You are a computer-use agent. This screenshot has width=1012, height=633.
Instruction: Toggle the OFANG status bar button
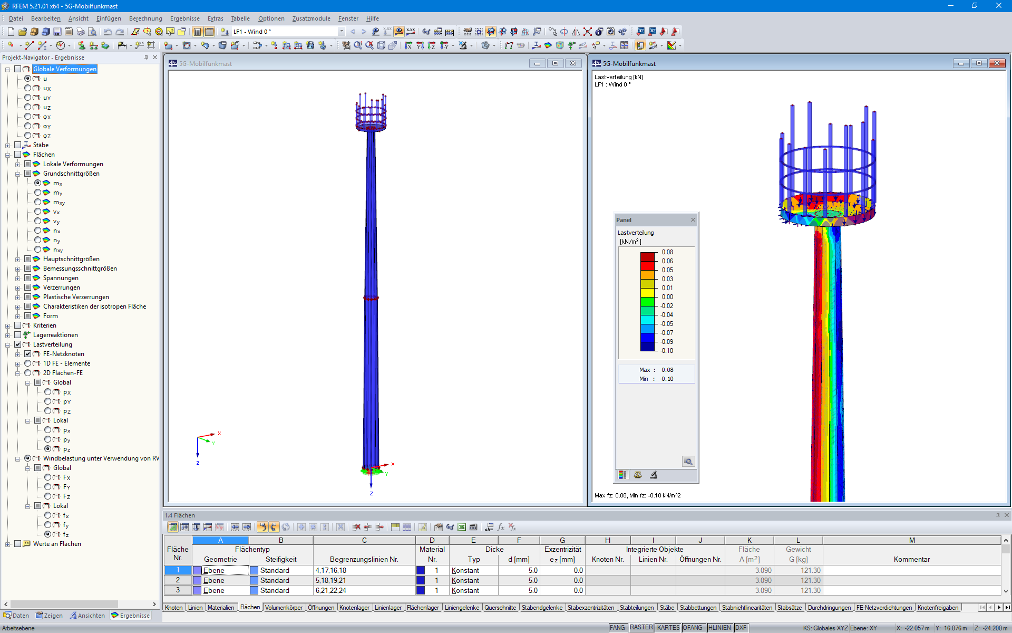[693, 628]
